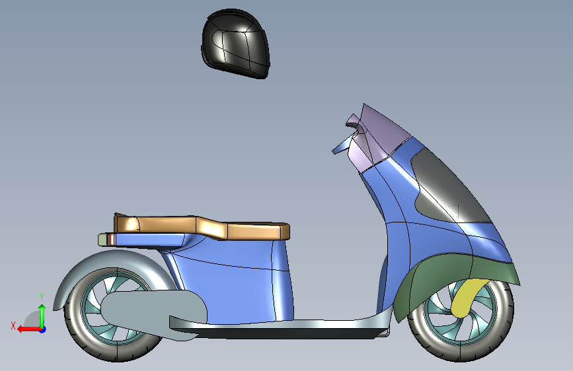Click the red X axis arrow
This screenshot has height=371, width=573.
click(29, 329)
